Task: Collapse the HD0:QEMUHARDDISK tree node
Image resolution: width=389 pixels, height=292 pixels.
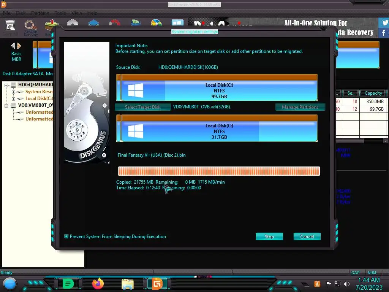Action: 6,85
